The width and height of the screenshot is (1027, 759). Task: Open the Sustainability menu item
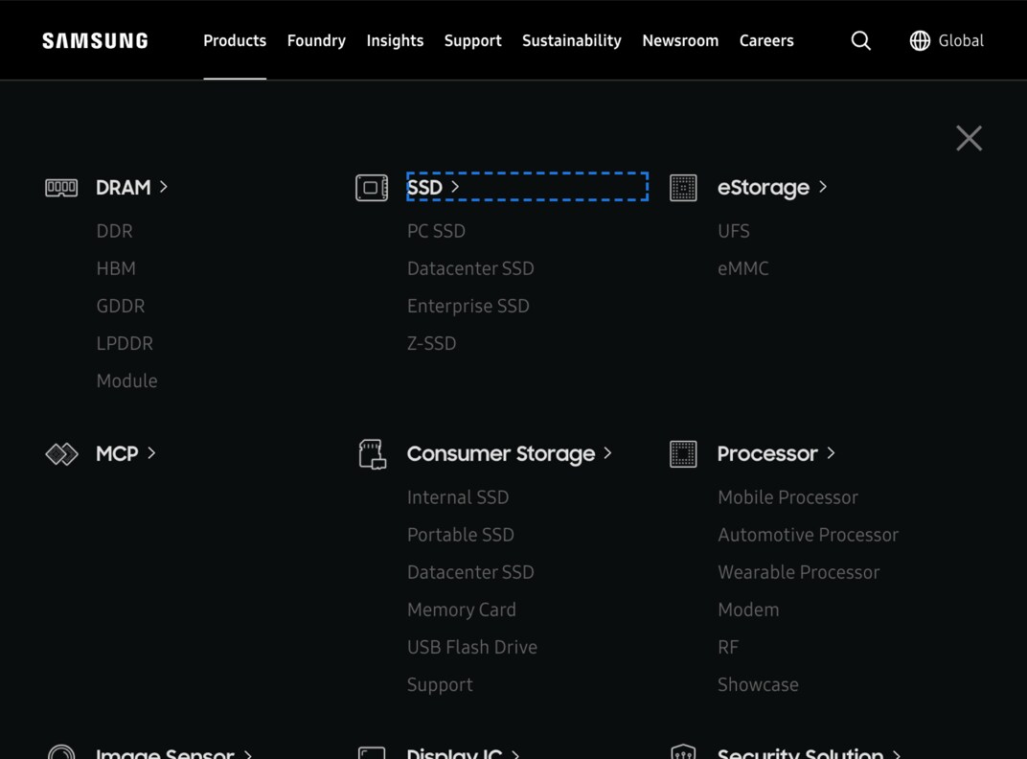click(571, 40)
